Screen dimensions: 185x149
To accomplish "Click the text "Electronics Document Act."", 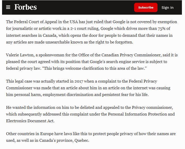I will pos(30,121).
